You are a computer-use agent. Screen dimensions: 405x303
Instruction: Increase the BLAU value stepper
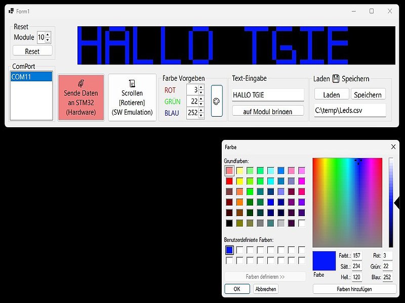click(201, 110)
